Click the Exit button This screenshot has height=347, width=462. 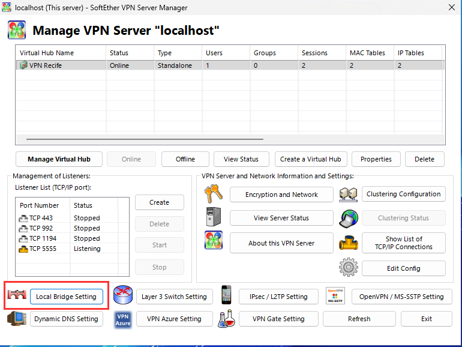pos(427,319)
